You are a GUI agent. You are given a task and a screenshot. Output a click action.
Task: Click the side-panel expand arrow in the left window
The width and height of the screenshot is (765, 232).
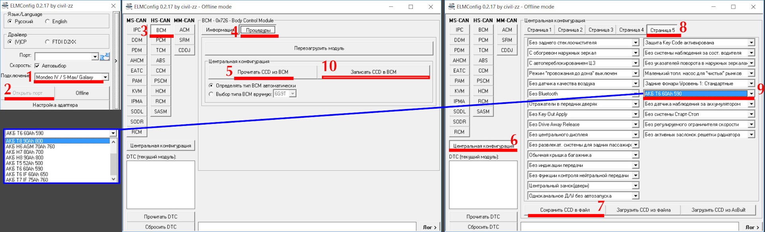pyautogui.click(x=116, y=61)
